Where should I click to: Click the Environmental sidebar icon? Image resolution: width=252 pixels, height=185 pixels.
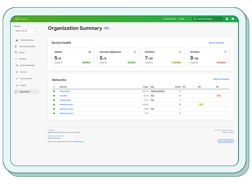pyautogui.click(x=17, y=79)
